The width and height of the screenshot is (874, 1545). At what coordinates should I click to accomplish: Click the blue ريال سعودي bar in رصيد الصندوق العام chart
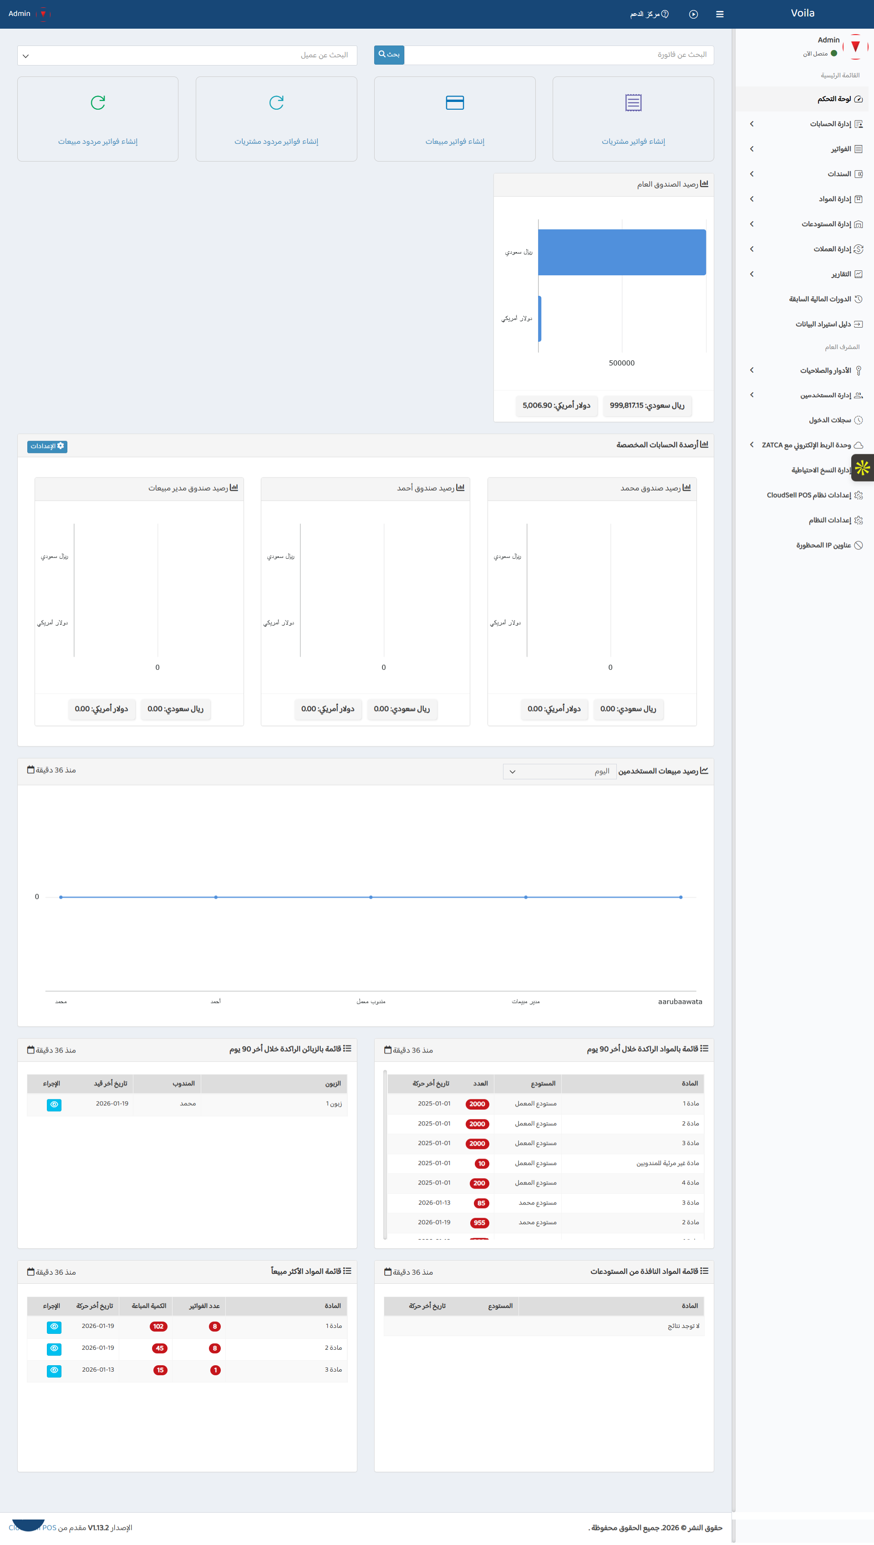click(622, 253)
